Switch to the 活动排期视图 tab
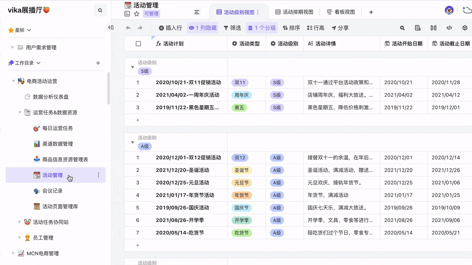472x265 pixels. (294, 12)
